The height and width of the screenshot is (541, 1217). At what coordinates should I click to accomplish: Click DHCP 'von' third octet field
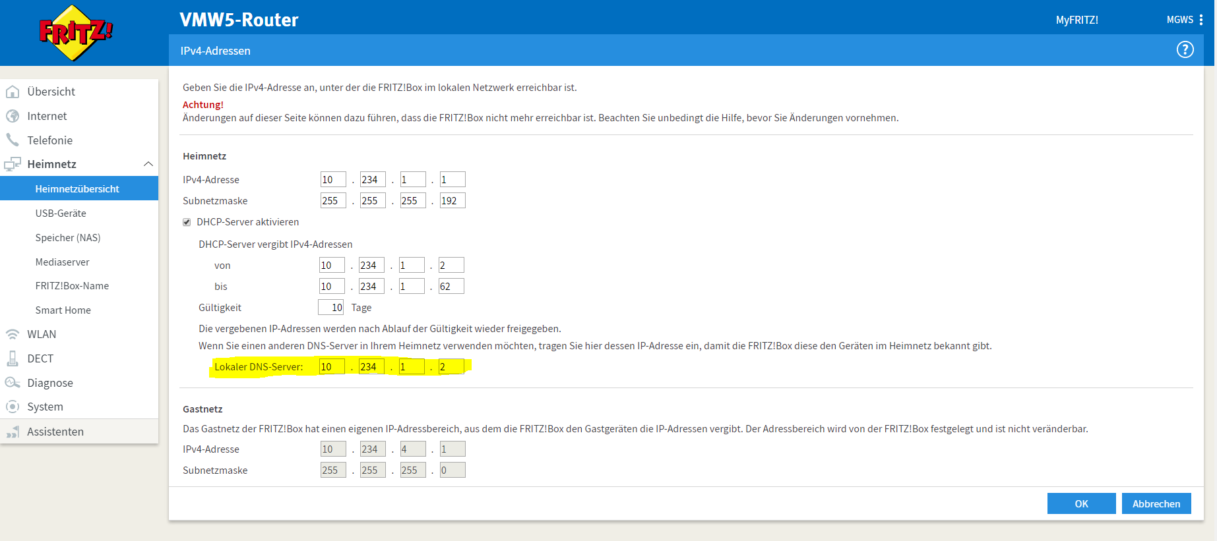[x=412, y=265]
